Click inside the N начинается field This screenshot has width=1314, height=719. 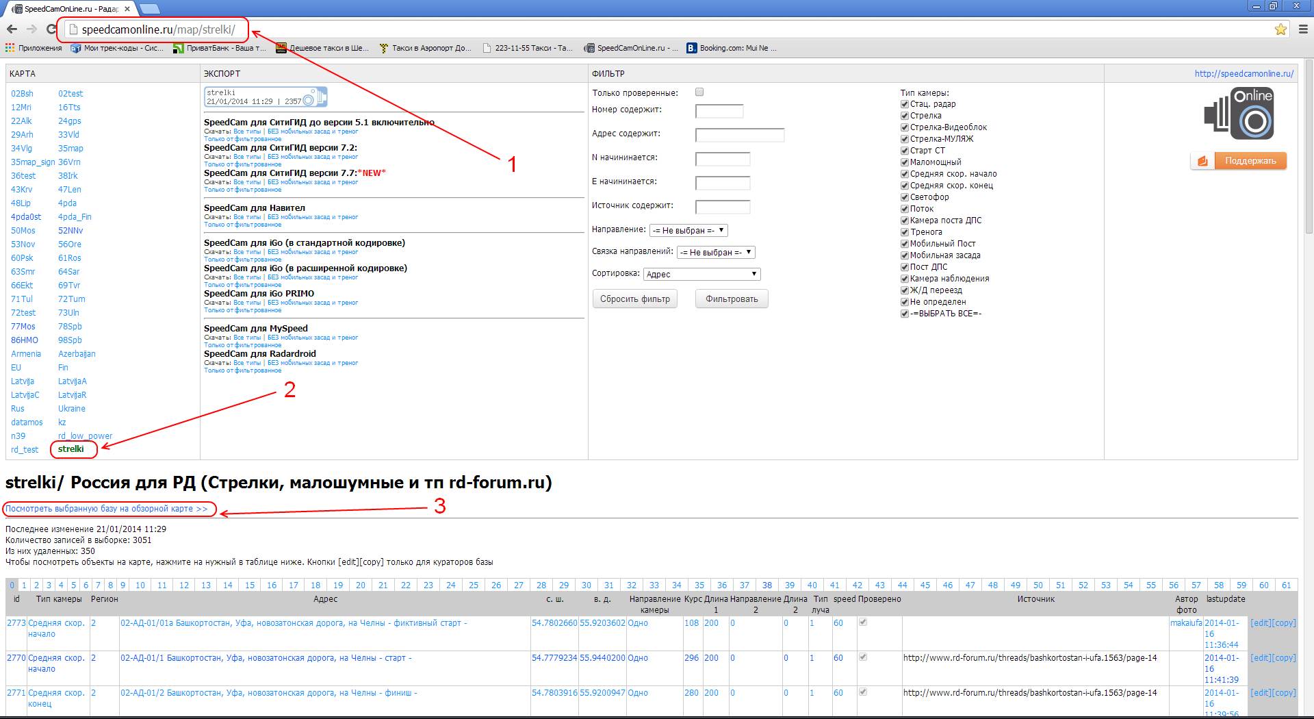[x=723, y=159]
